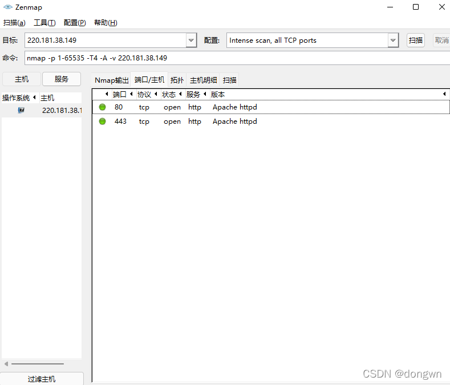Screen dimensions: 450x385
Task: Switch to the Nmap输出 tab
Action: 111,80
